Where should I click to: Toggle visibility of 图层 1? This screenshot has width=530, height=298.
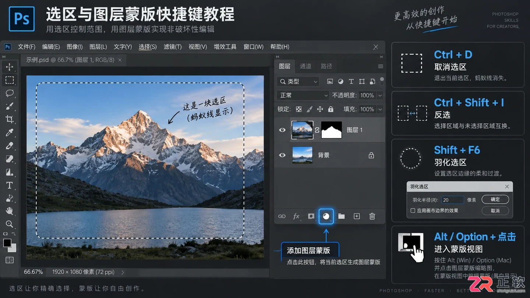[282, 130]
